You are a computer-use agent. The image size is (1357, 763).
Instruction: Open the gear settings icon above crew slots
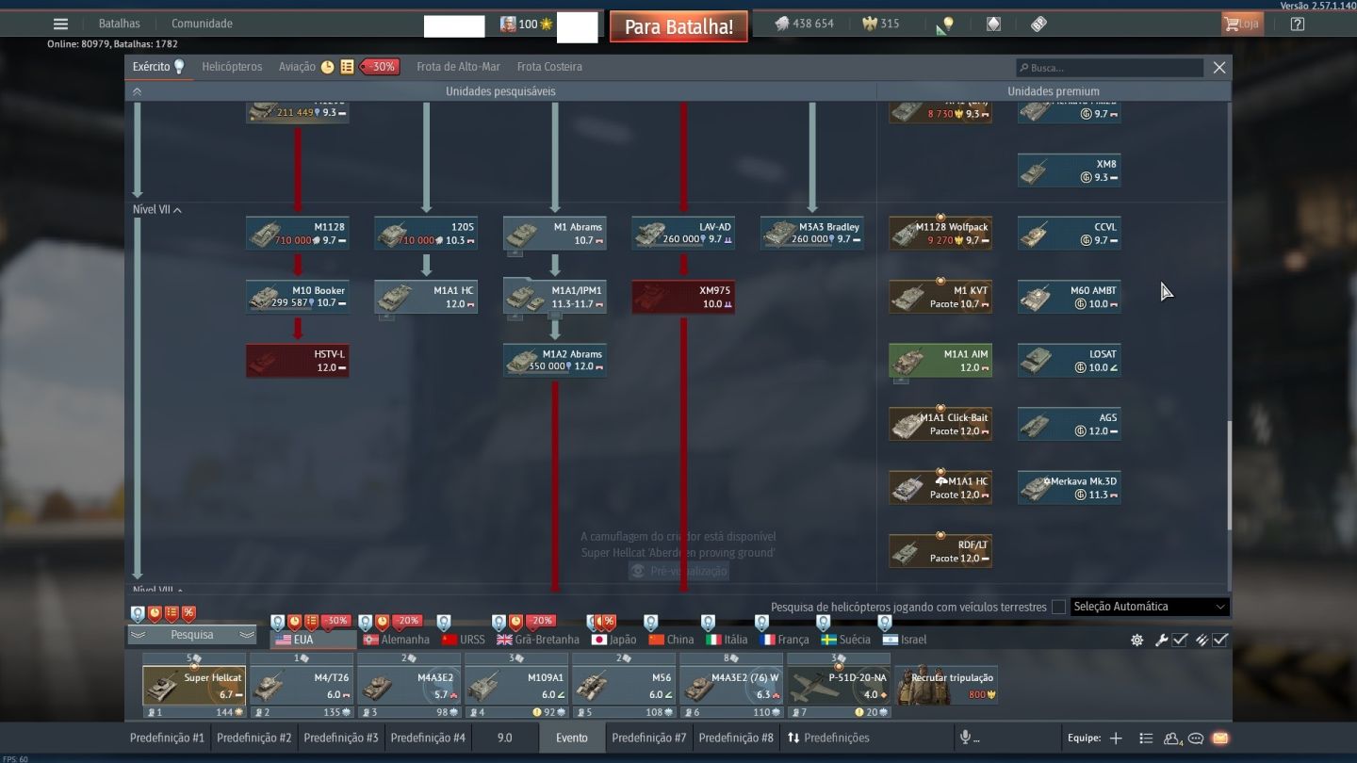[x=1136, y=640]
